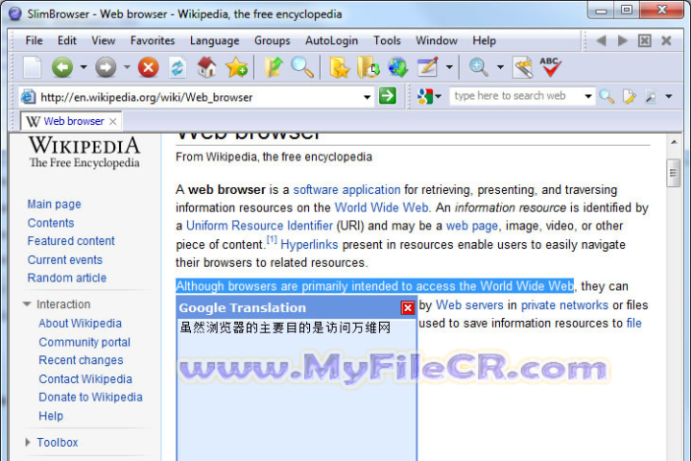Open the Main page link
This screenshot has height=461, width=691.
54,205
